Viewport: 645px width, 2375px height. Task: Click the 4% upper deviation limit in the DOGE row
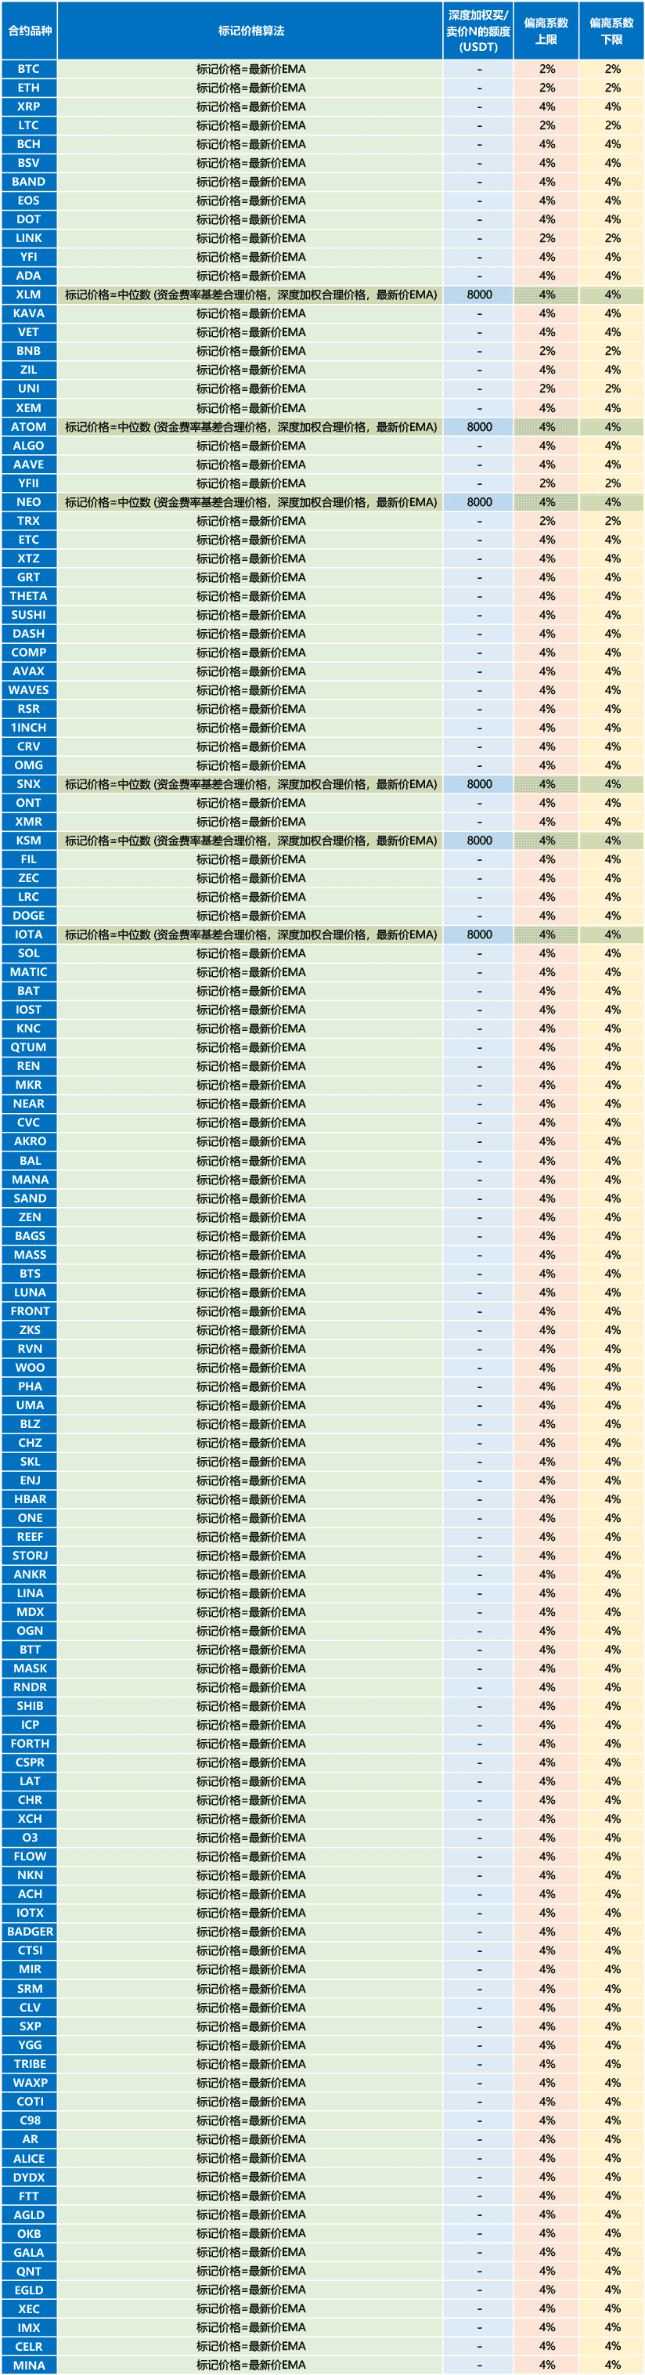click(547, 916)
